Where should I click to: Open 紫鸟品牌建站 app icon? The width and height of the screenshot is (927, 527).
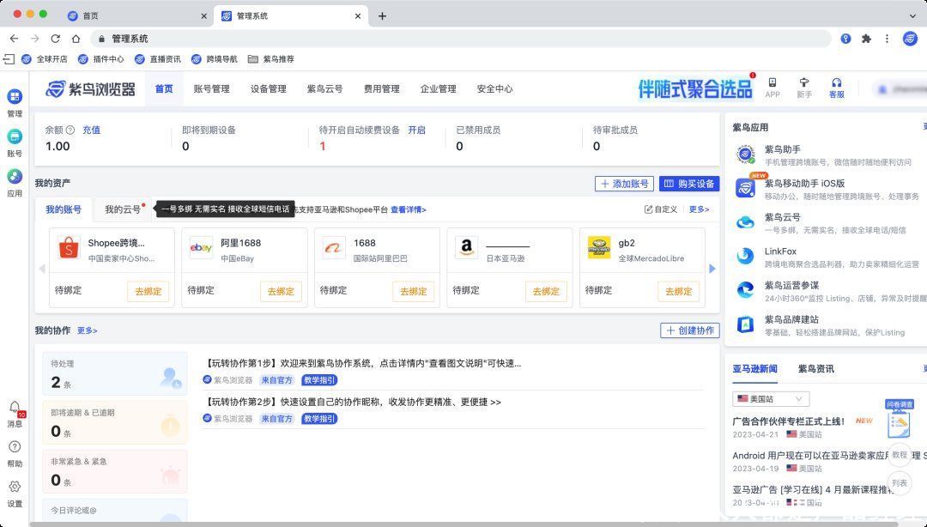(746, 324)
